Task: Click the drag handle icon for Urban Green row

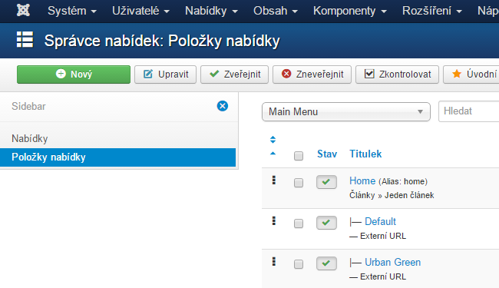Action: tap(274, 262)
